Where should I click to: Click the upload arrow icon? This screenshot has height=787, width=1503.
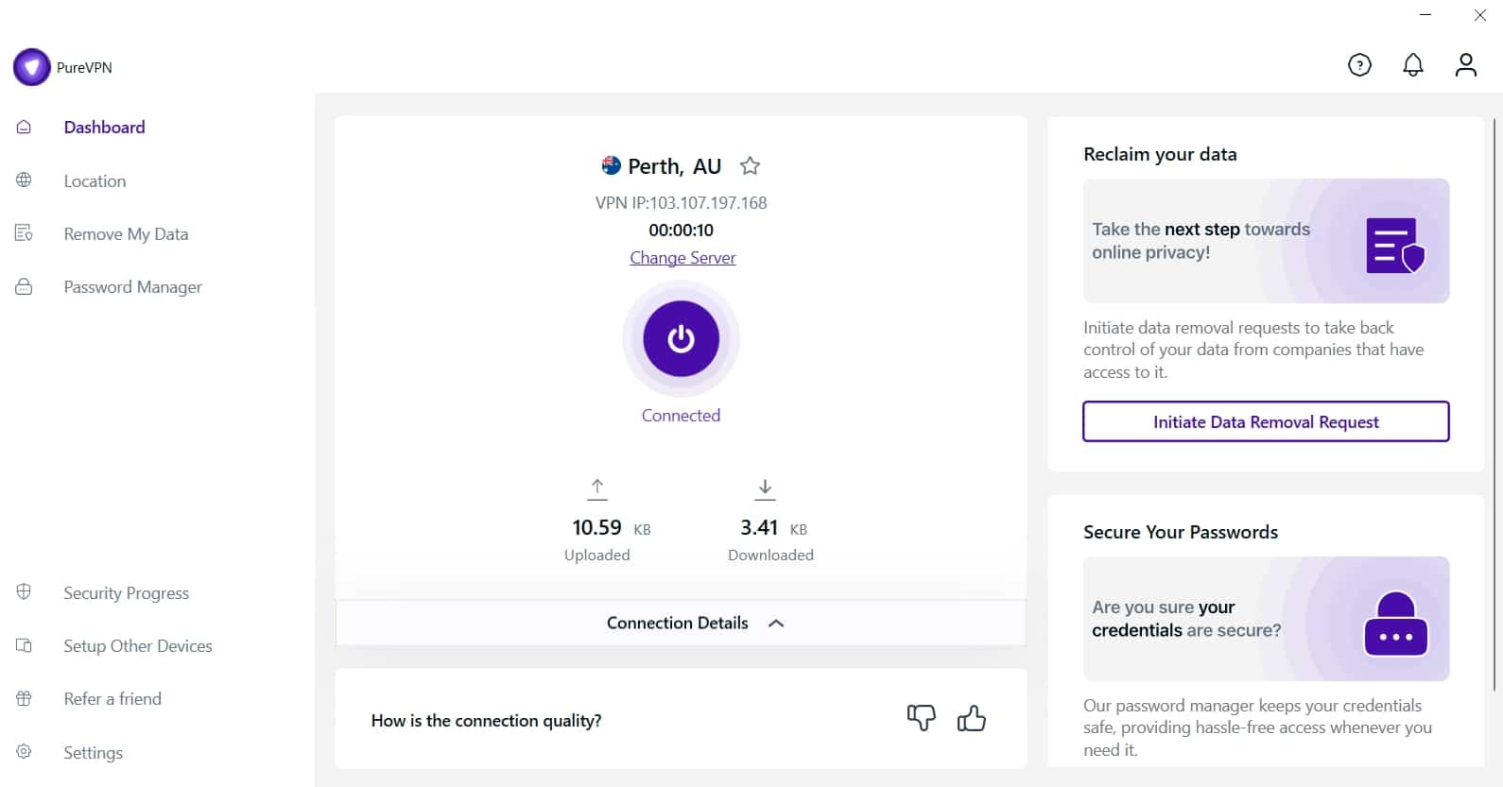(597, 488)
